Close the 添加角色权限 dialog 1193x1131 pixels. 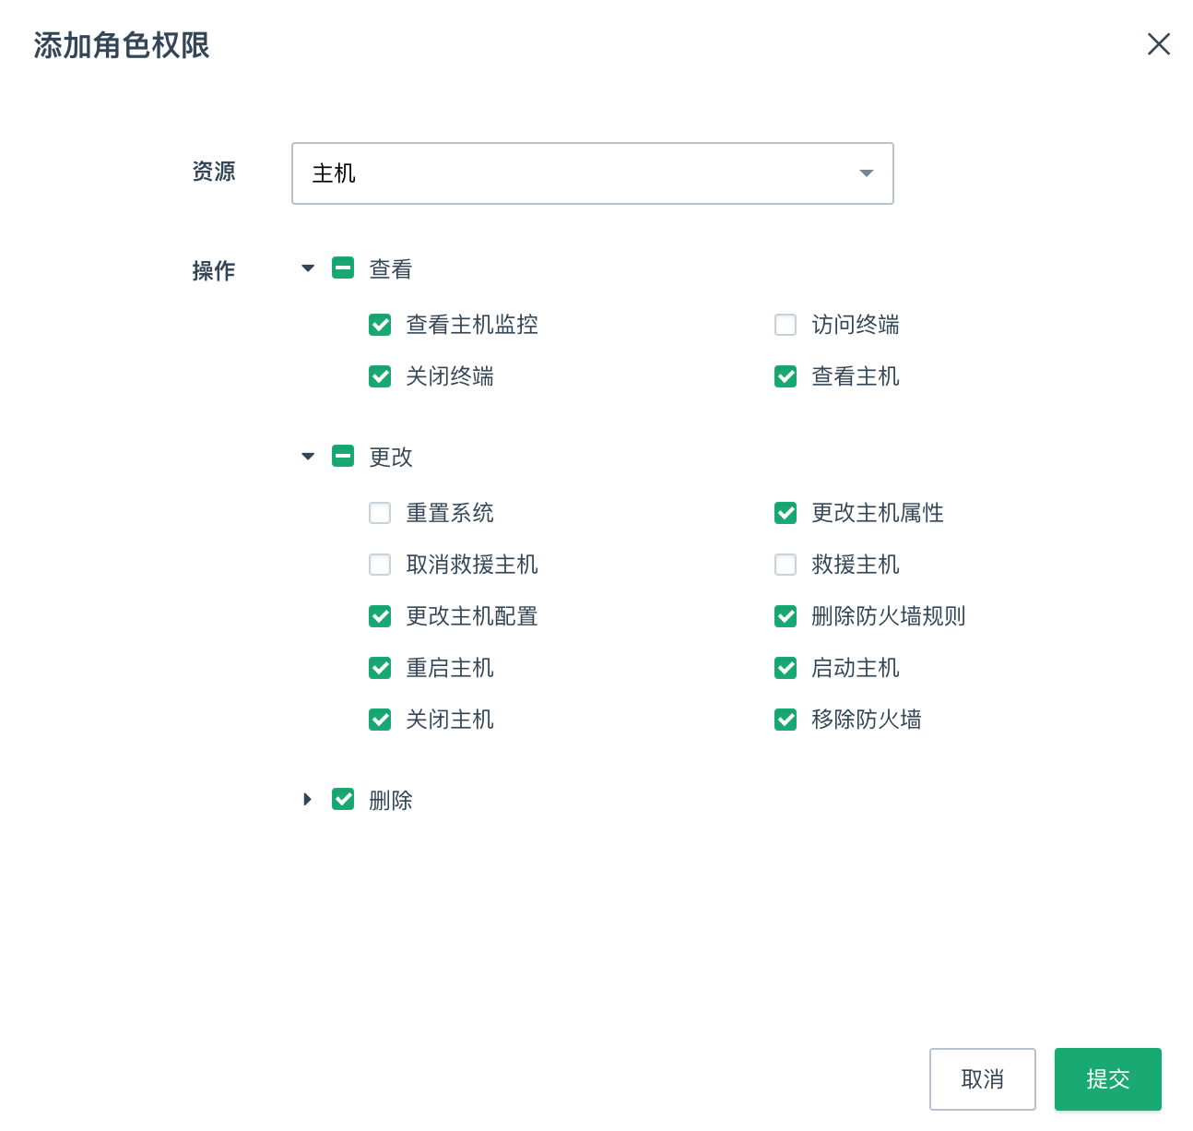click(1158, 44)
